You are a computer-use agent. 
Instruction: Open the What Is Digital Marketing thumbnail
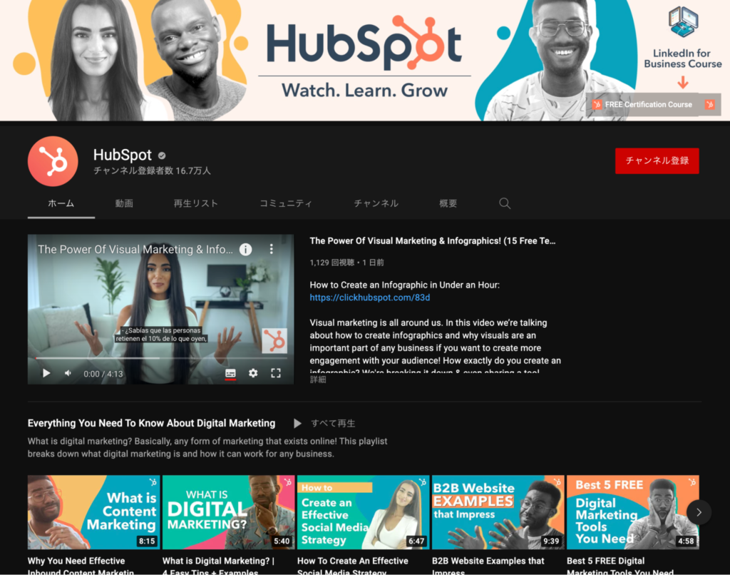click(229, 512)
